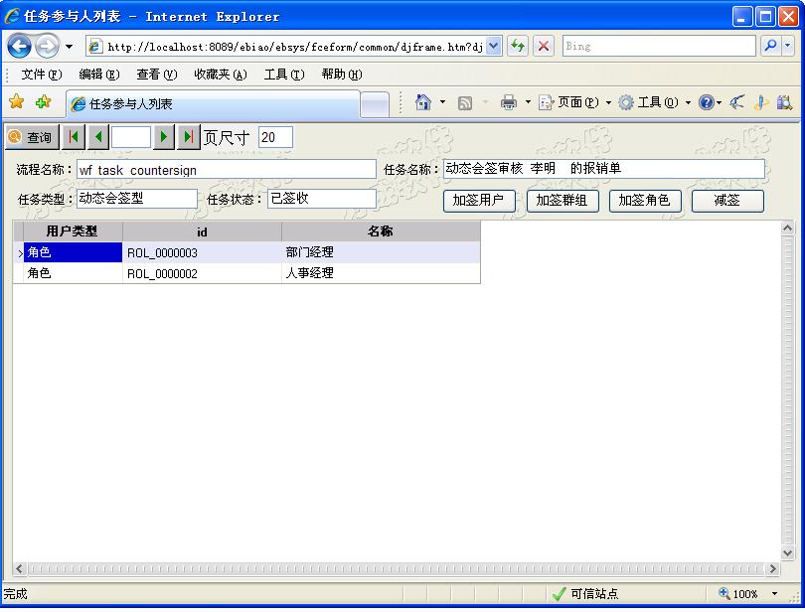Go to the last page
This screenshot has width=805, height=612.
[189, 137]
